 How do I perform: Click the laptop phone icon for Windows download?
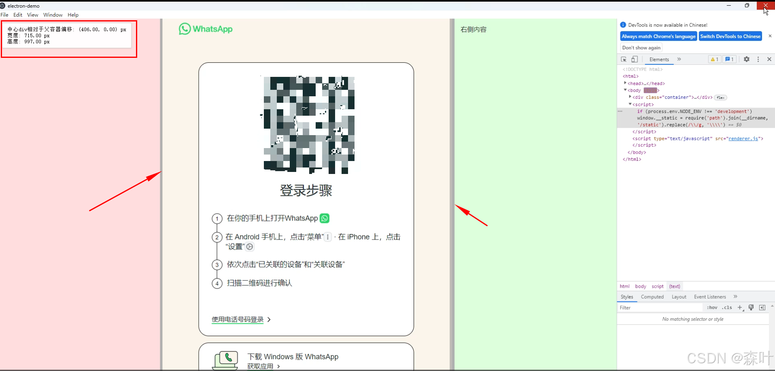(225, 360)
